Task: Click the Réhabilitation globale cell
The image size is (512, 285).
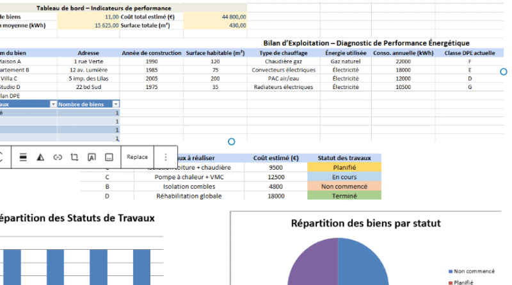Action: [x=189, y=196]
